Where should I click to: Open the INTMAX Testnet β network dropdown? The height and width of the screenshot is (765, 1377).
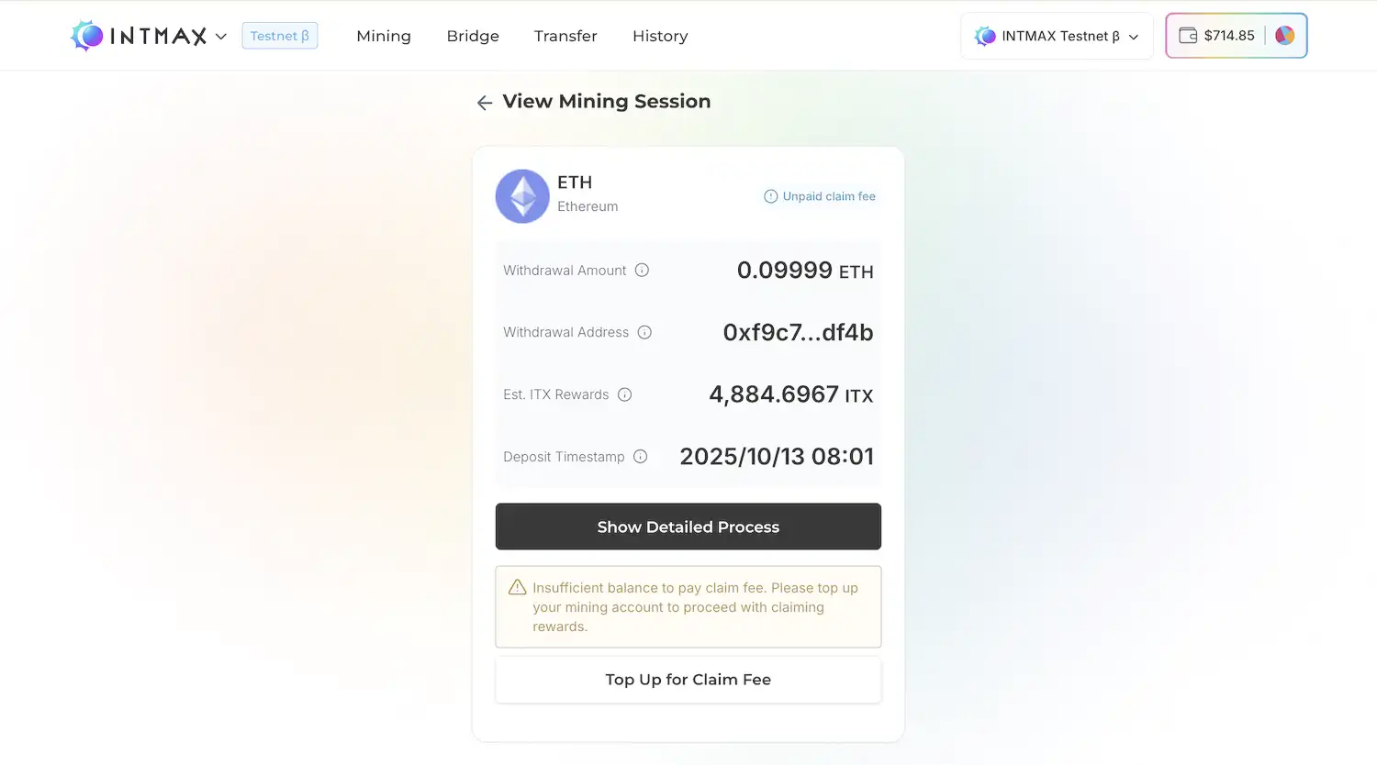click(x=1056, y=36)
